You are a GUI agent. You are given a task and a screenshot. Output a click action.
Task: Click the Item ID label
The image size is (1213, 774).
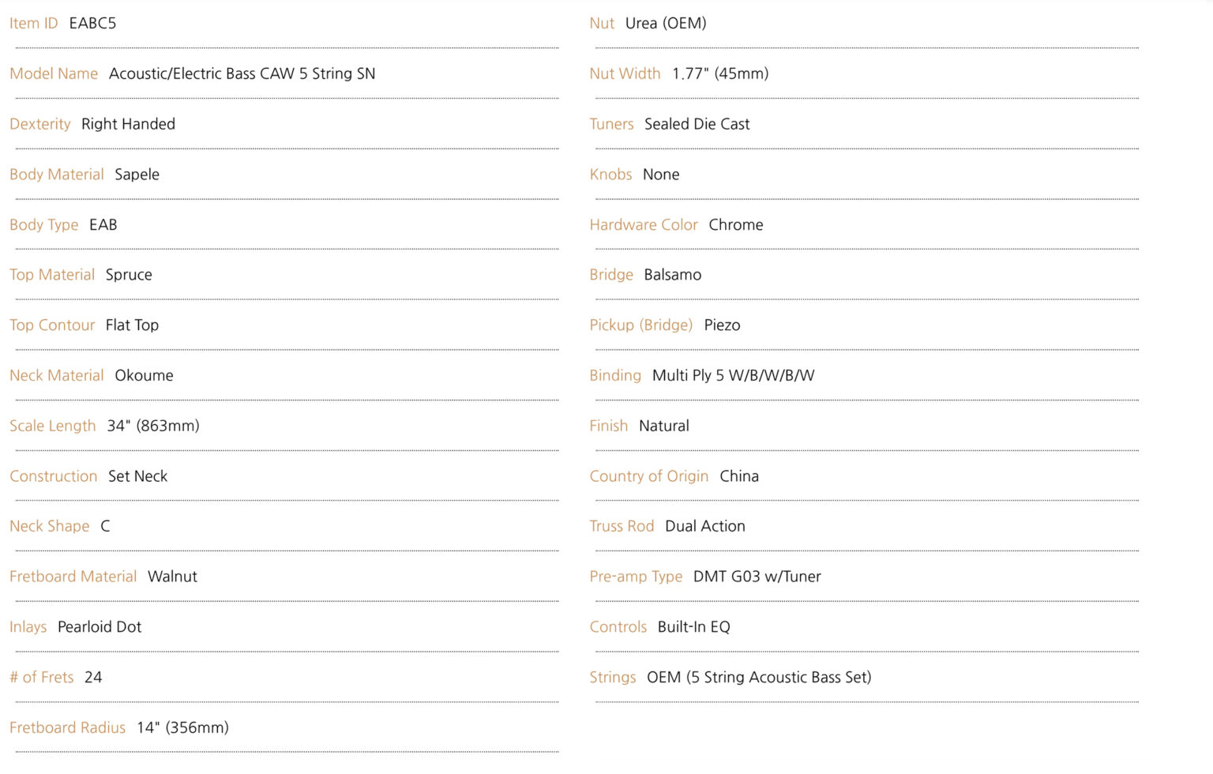pos(33,24)
